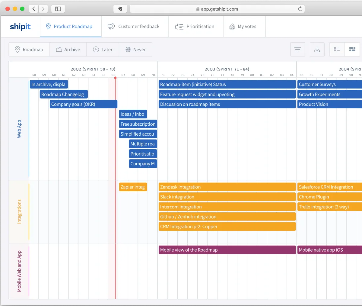Select the clock icon on the Later filter
This screenshot has height=306, width=362.
[x=96, y=49]
